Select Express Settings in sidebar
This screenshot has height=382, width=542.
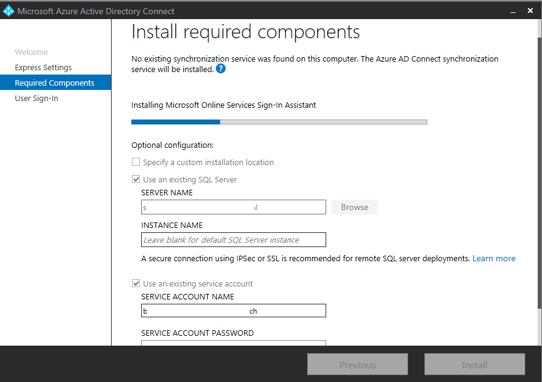click(43, 68)
